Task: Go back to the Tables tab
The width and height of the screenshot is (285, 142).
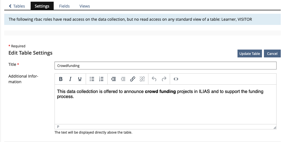Action: click(x=17, y=6)
